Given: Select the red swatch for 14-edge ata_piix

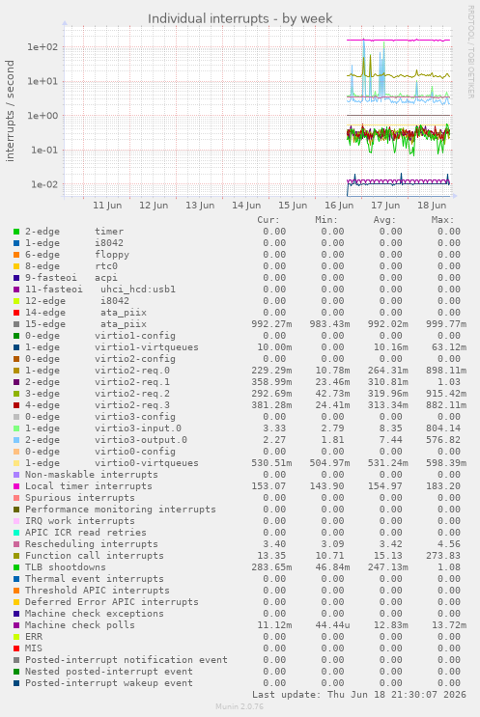Looking at the screenshot, I should (x=16, y=313).
